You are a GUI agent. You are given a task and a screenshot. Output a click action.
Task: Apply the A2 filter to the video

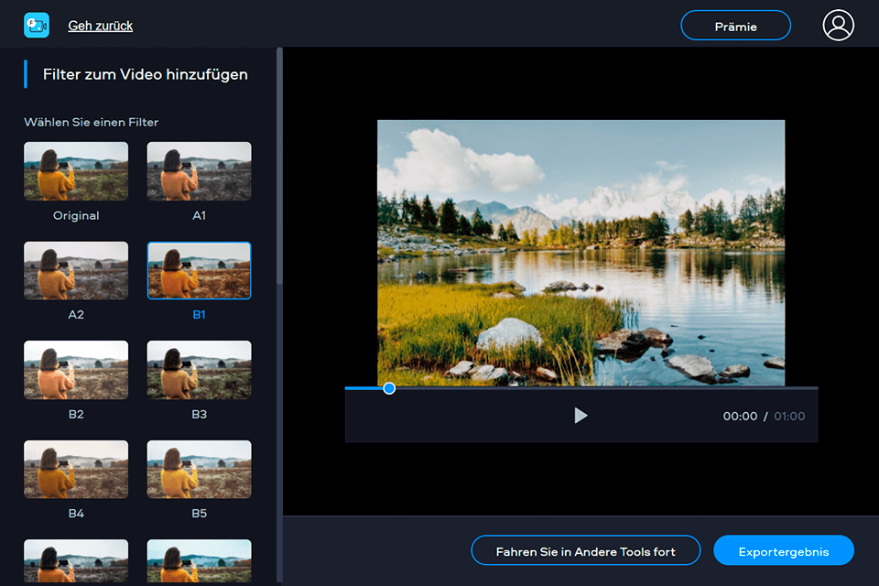(75, 270)
